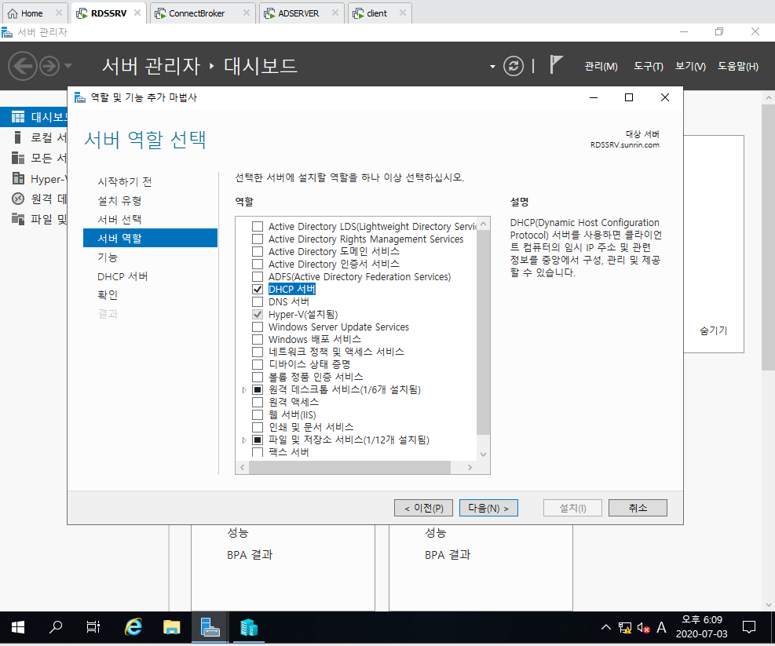Screen dimensions: 775x646
Task: Click role list scroll-left arrow
Action: [x=242, y=467]
